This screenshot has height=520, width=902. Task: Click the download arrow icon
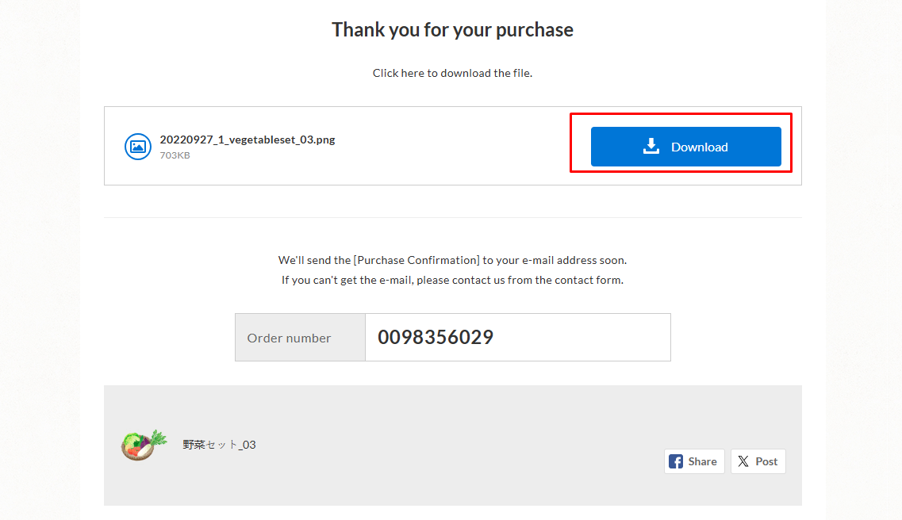(x=651, y=146)
